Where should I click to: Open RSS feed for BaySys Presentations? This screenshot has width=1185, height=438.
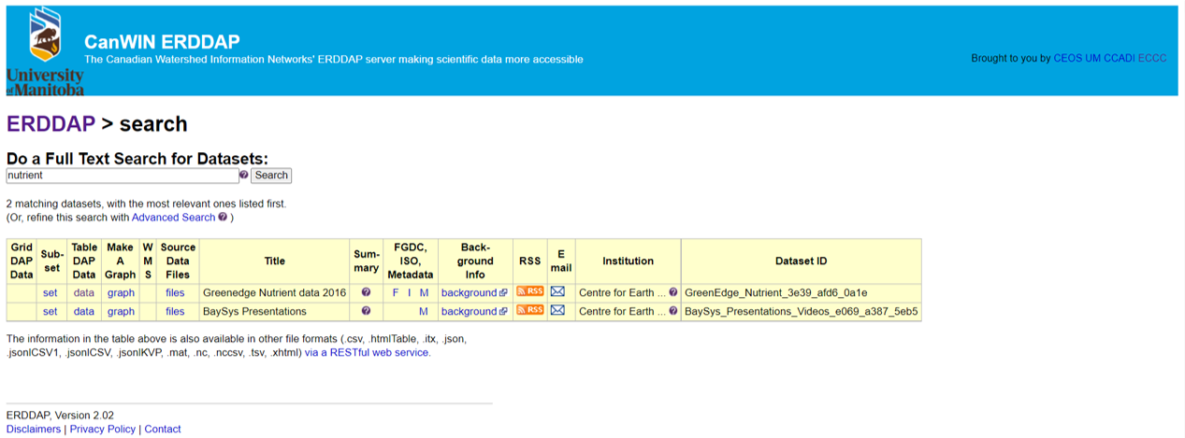click(x=529, y=310)
